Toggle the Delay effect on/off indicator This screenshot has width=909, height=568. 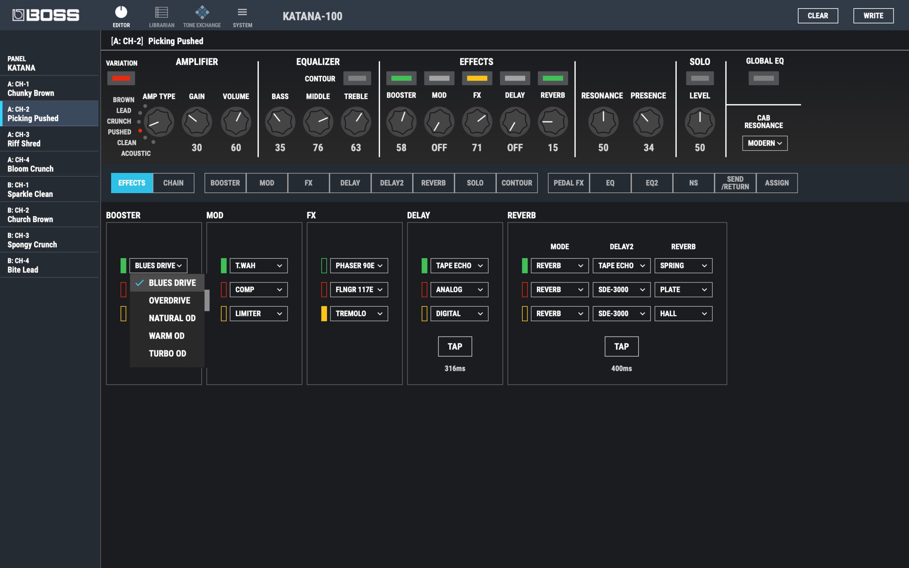pyautogui.click(x=515, y=78)
